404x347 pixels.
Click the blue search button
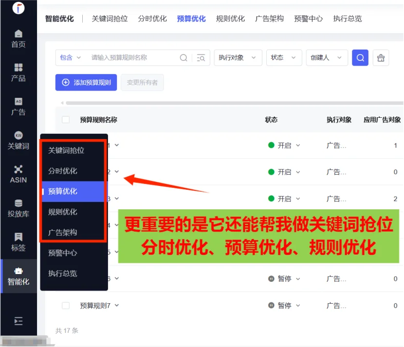click(360, 58)
